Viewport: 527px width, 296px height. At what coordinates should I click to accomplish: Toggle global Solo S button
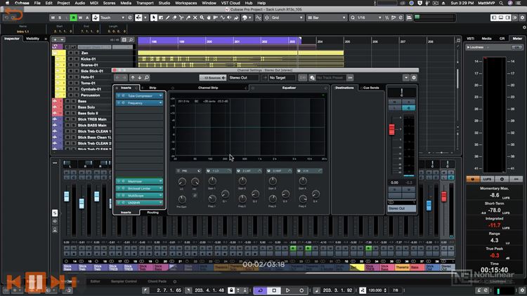[x=60, y=18]
